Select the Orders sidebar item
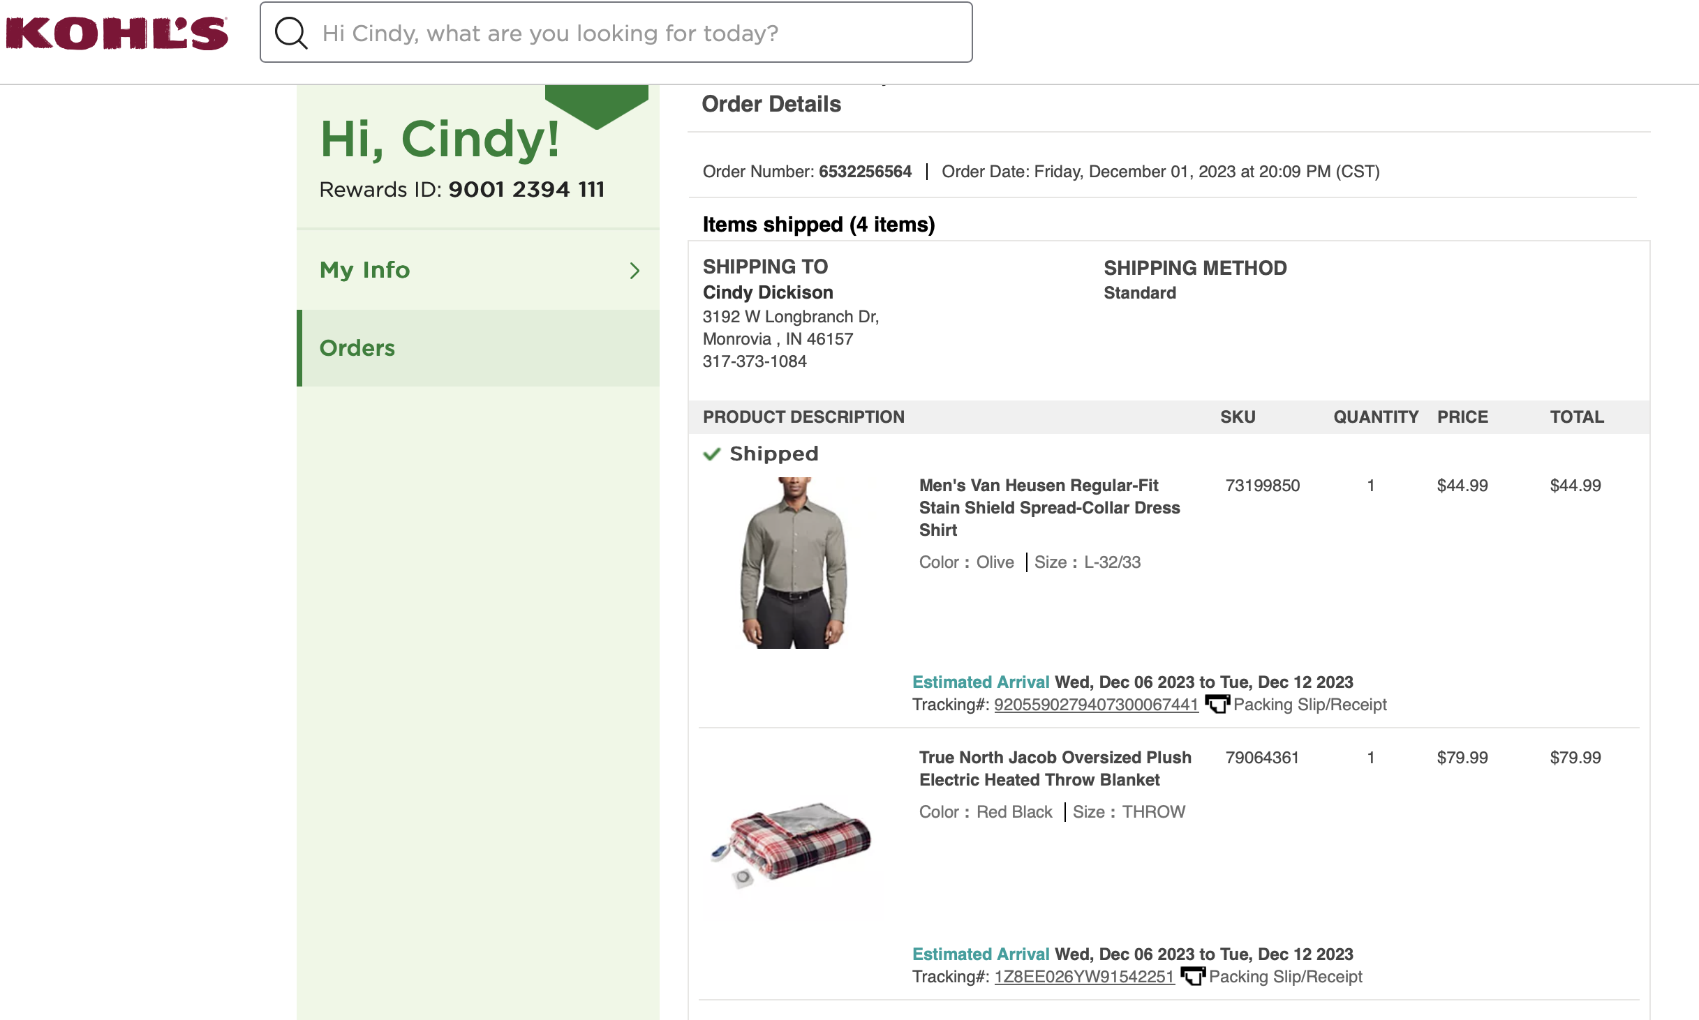The height and width of the screenshot is (1020, 1699). 478,347
